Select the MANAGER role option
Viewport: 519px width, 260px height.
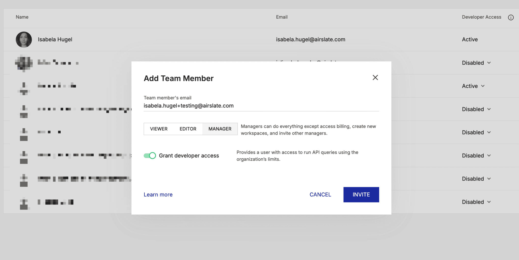click(x=220, y=129)
